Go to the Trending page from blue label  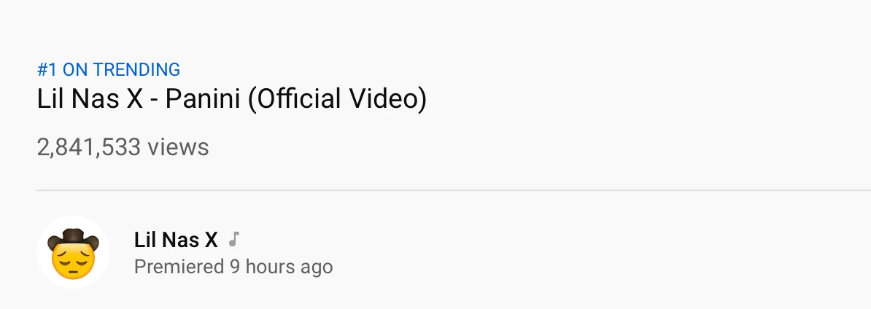coord(109,70)
